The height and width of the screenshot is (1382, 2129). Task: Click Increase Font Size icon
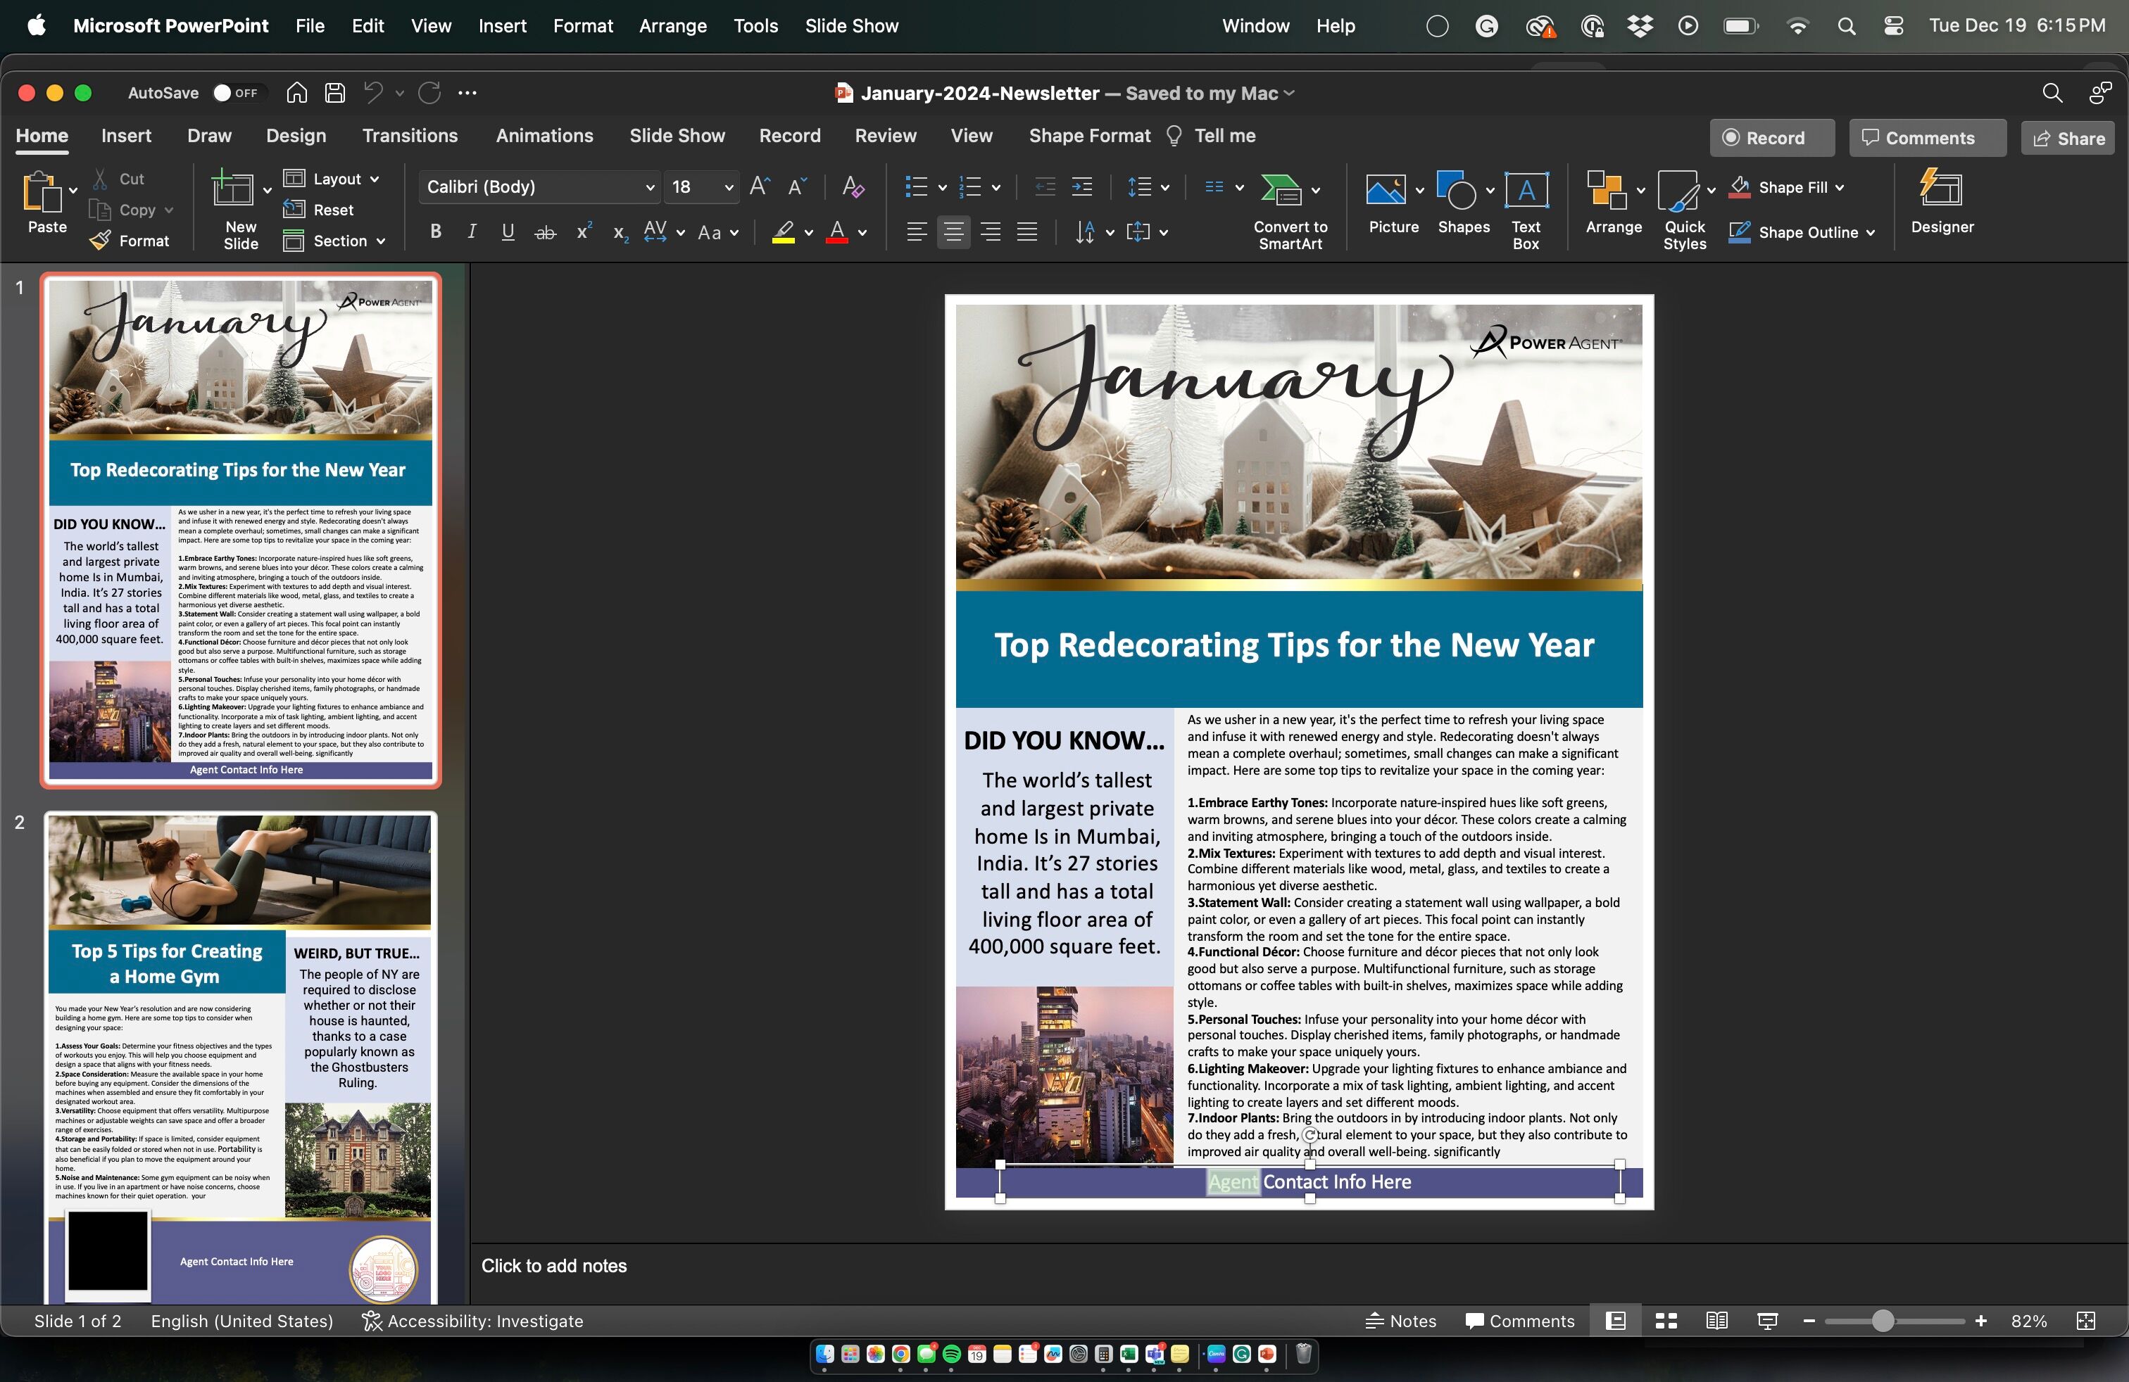(x=760, y=187)
